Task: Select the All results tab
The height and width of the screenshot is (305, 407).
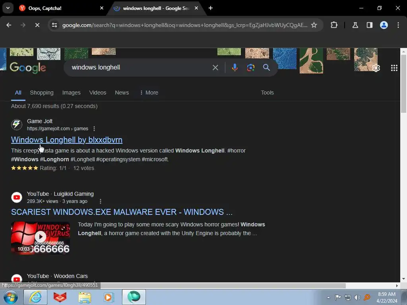Action: pos(18,93)
